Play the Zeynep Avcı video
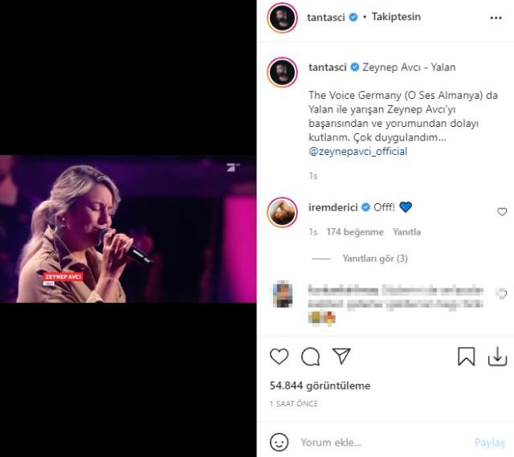The image size is (514, 457). click(x=128, y=229)
